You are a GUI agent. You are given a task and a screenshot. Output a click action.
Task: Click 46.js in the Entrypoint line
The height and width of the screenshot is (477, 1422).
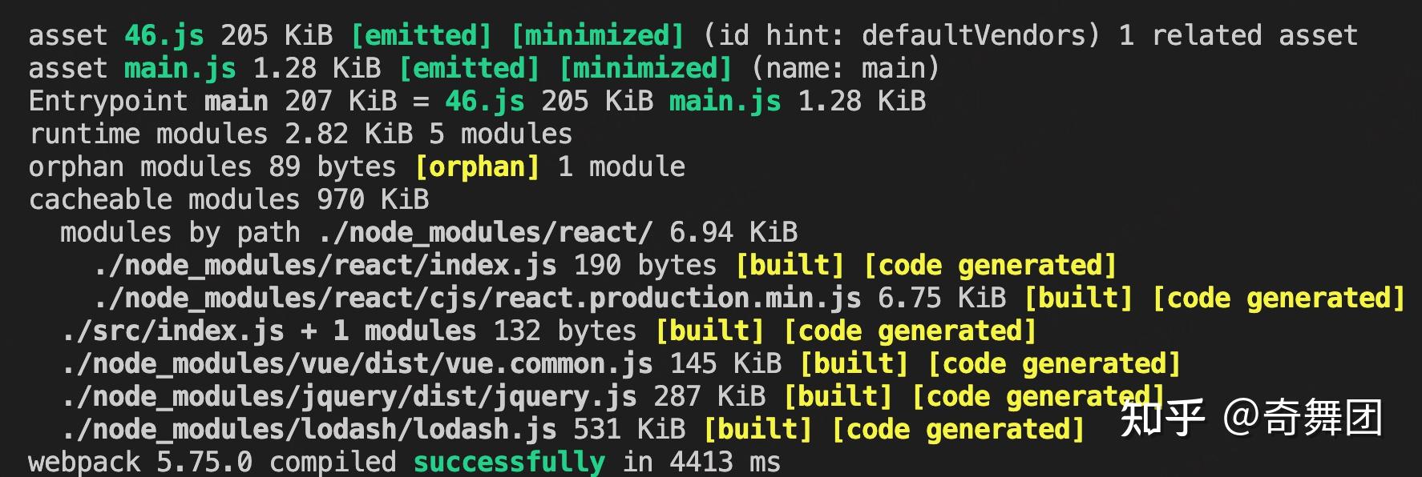485,102
